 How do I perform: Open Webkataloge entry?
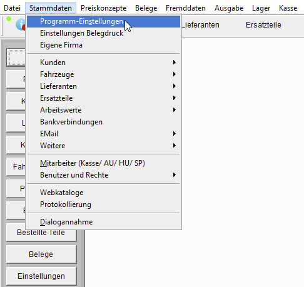pyautogui.click(x=103, y=193)
